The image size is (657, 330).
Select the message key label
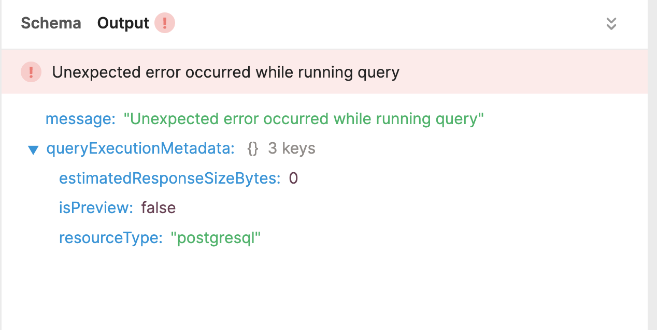coord(80,119)
